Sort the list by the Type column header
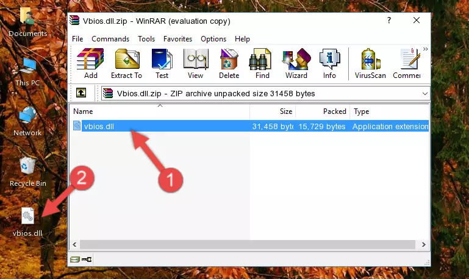469x279 pixels. pos(390,111)
